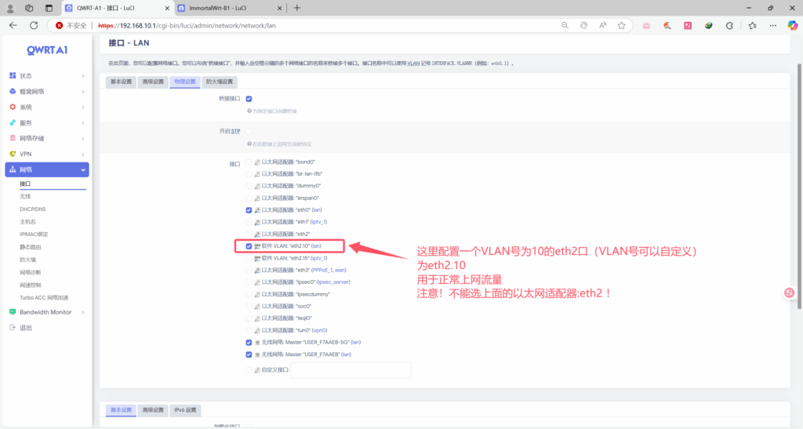Click the browser refresh button
Screen dimensions: 803x429
(34, 25)
